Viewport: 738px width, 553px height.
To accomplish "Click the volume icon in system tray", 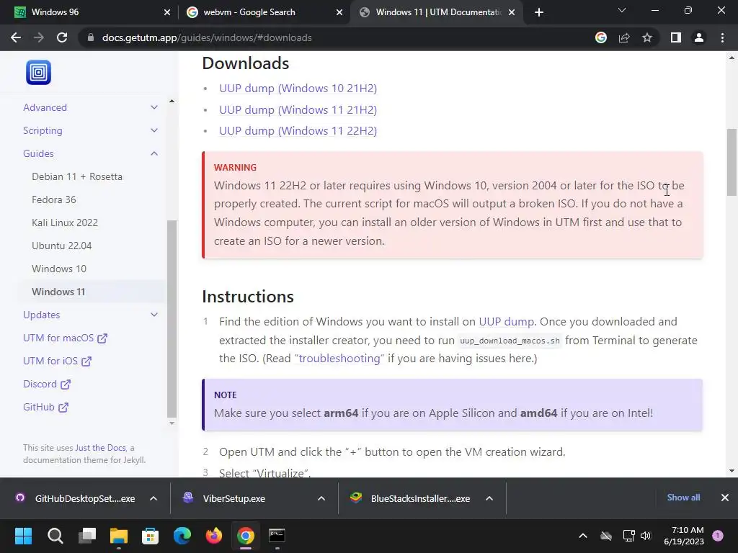I will 645,536.
